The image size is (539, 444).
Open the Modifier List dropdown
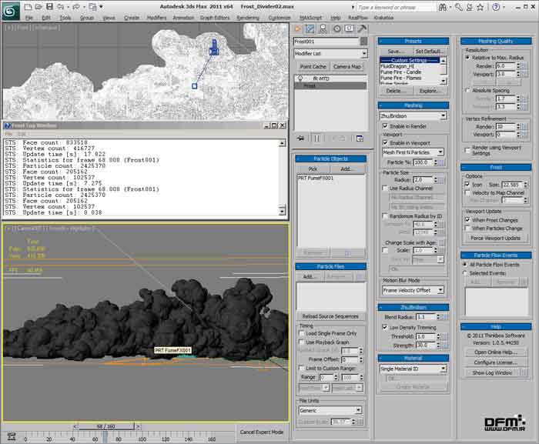click(x=330, y=54)
